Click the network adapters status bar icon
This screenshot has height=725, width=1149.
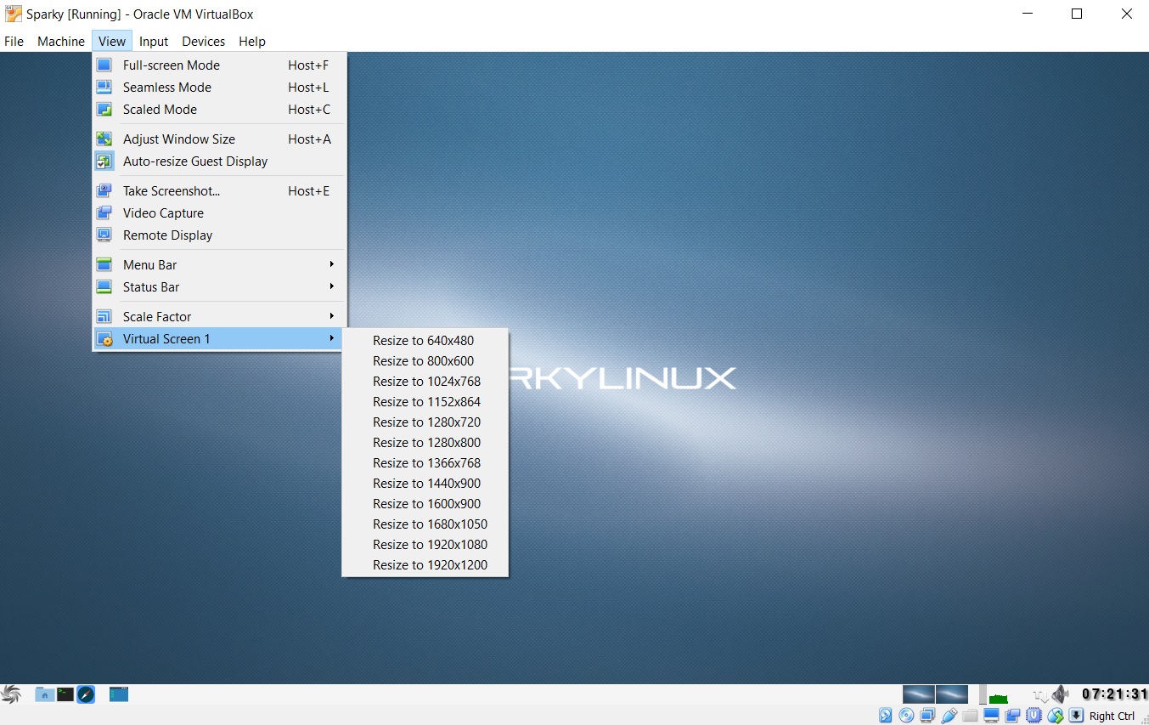point(927,716)
